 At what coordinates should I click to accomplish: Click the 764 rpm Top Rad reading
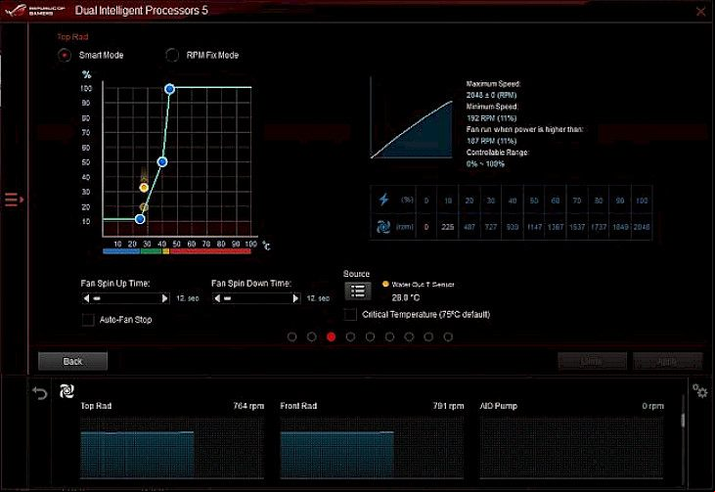click(x=248, y=406)
